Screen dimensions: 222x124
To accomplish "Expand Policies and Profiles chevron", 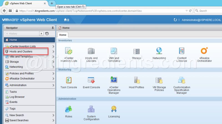I will 53,74.
